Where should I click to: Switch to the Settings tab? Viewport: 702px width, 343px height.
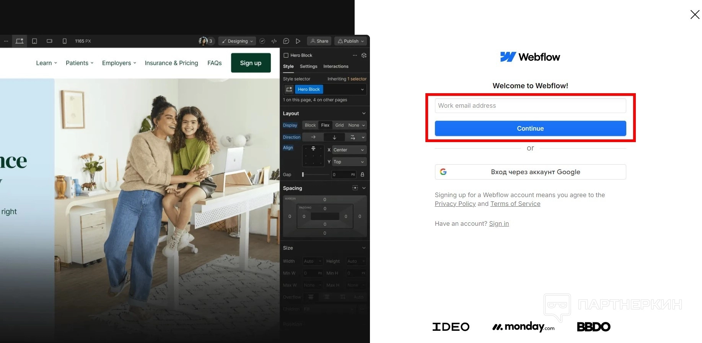pyautogui.click(x=308, y=66)
